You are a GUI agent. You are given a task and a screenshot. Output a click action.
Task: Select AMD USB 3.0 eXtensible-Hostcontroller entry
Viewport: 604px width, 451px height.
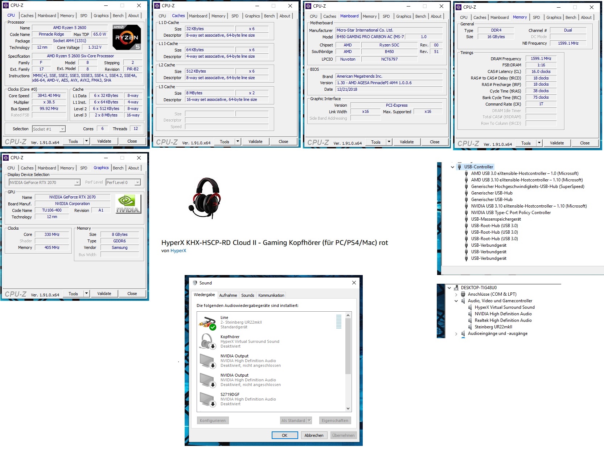tap(525, 173)
